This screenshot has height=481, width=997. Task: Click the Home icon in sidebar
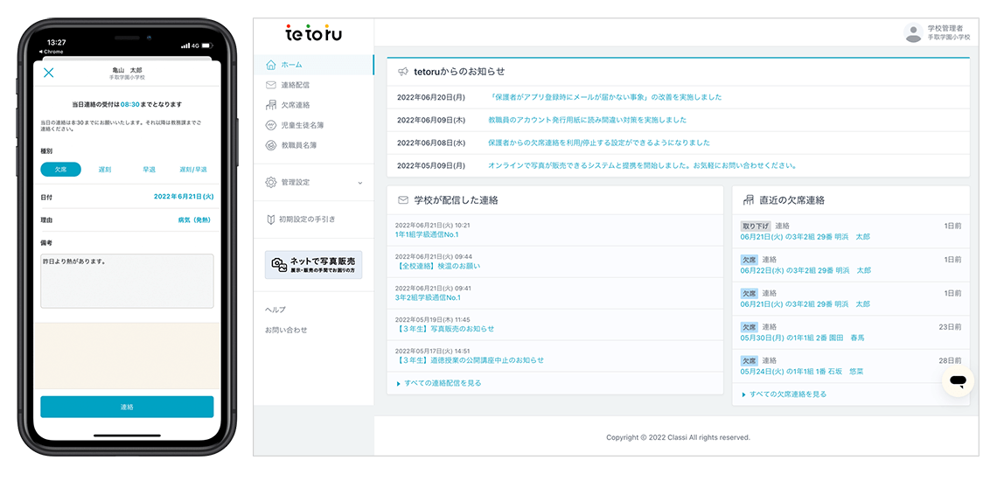(x=271, y=65)
